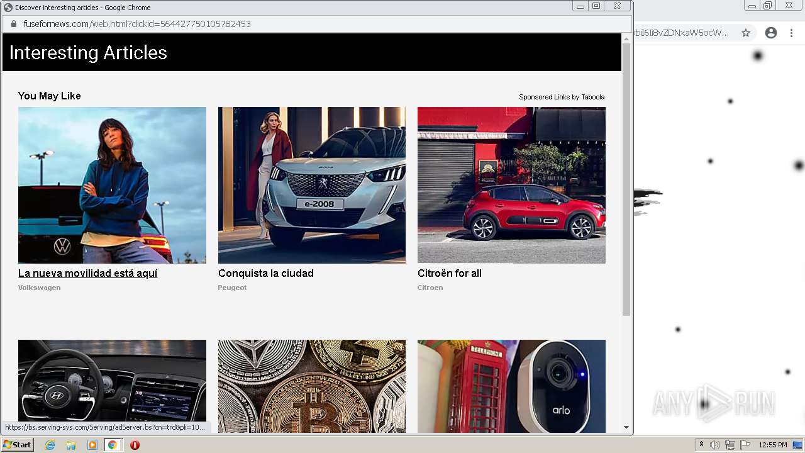Viewport: 805px width, 453px height.
Task: Click the Volkswagen sponsor label
Action: (39, 288)
